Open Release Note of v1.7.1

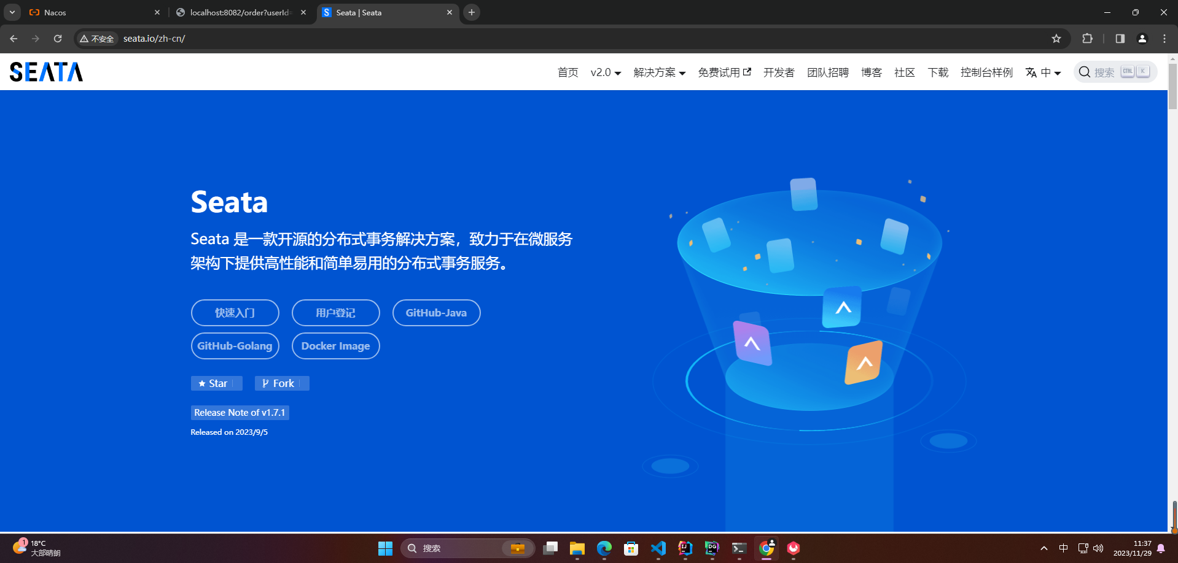pyautogui.click(x=240, y=413)
